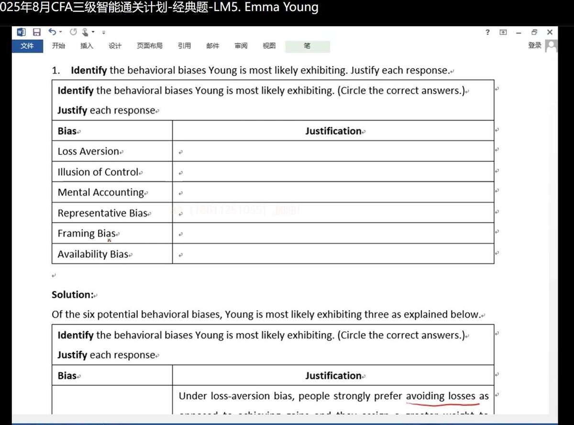Viewport: 574px width, 425px height.
Task: Select the 笔 (Pen) tab
Action: (x=307, y=46)
